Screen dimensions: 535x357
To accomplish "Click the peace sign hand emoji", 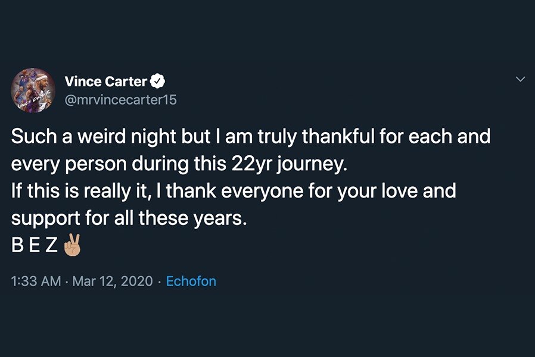I will pos(70,246).
